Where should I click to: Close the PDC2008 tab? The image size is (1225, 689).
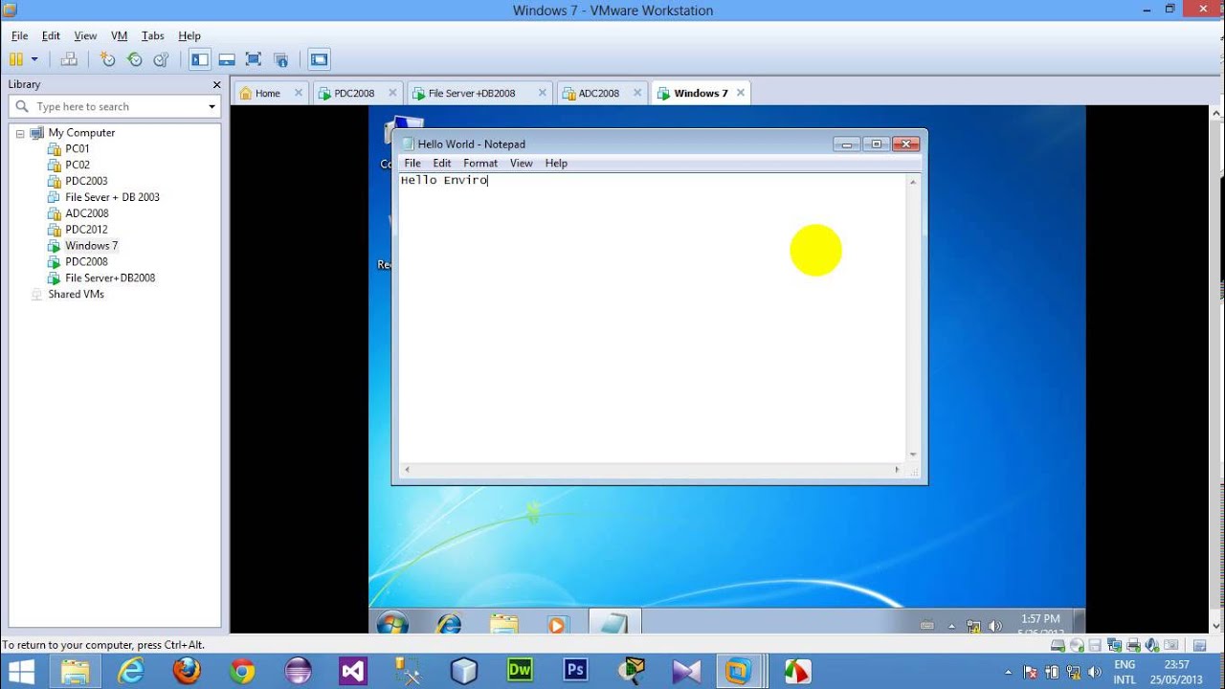392,93
